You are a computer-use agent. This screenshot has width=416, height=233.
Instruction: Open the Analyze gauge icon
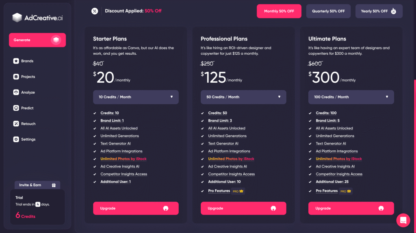16,92
